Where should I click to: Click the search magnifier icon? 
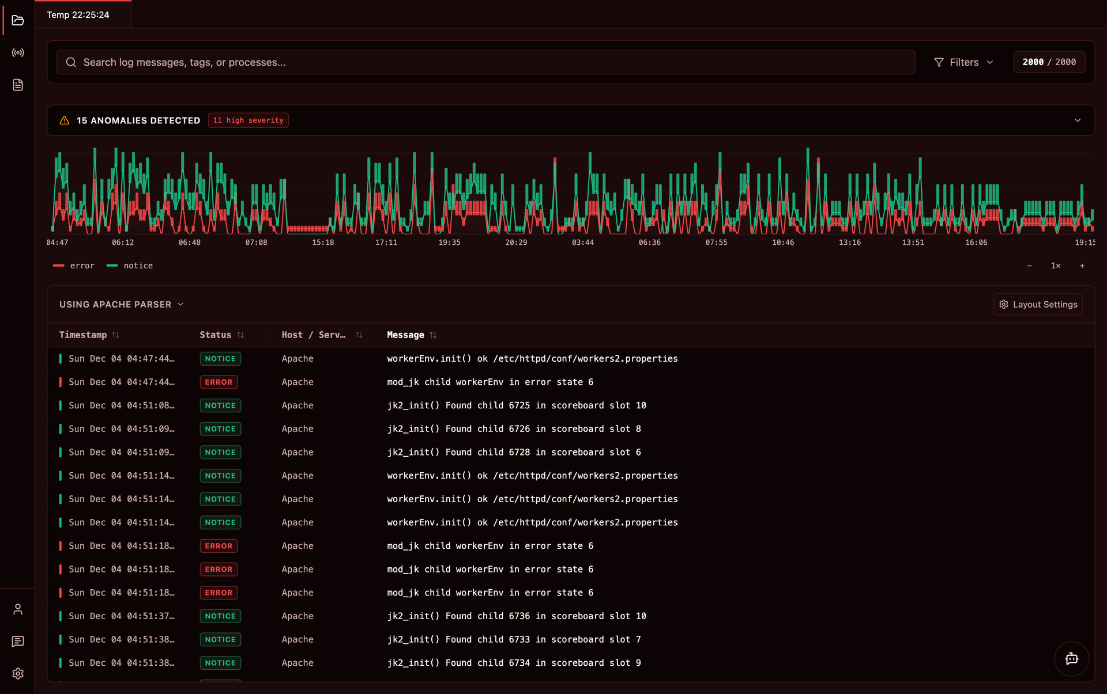click(x=71, y=62)
